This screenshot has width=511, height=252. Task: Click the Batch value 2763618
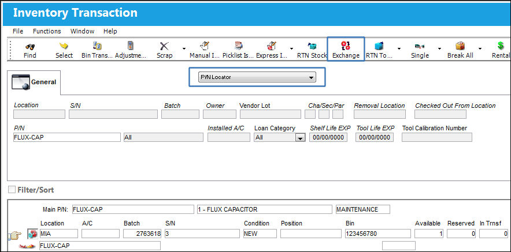[x=142, y=234]
